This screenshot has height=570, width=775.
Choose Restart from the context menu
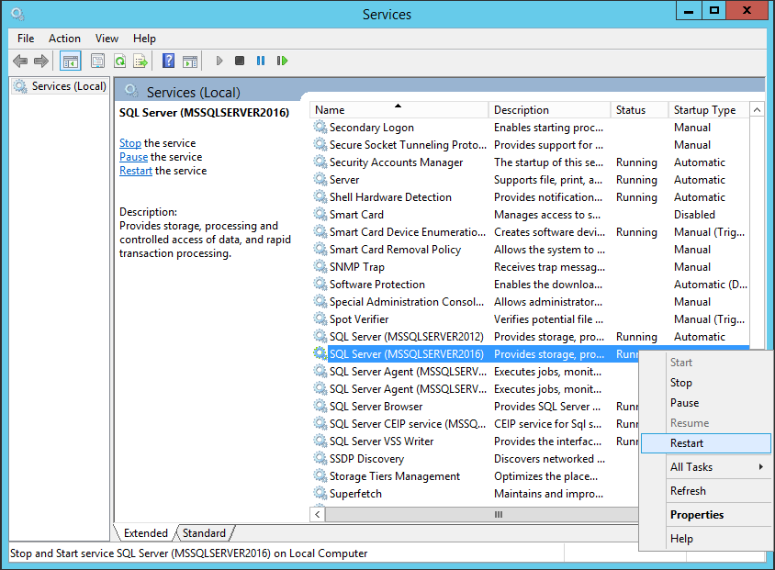(x=687, y=443)
